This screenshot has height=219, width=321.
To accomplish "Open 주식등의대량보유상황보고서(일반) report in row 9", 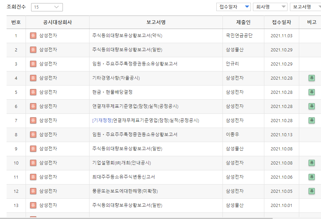I will pyautogui.click(x=127, y=149).
